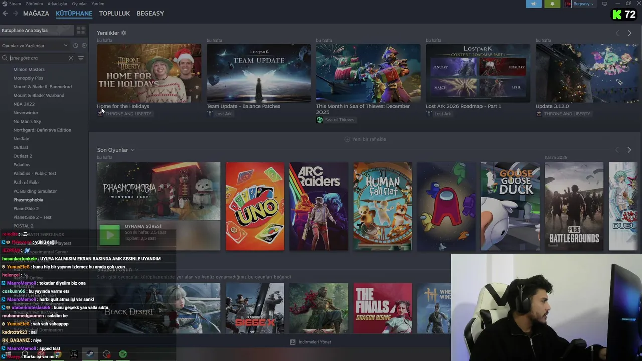
Task: Expand the Oyunlar ve Yazılımlar filter dropdown
Action: click(35, 46)
